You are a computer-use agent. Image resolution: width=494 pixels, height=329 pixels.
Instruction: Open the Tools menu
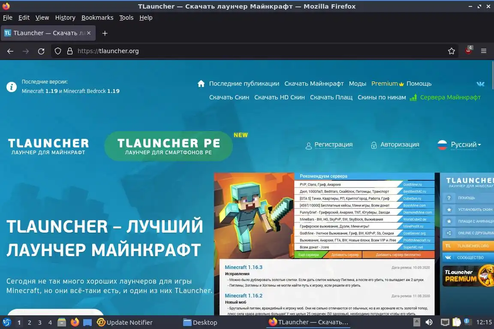coord(127,18)
